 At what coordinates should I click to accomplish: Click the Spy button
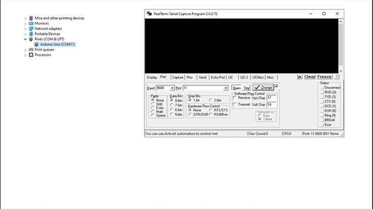point(247,88)
